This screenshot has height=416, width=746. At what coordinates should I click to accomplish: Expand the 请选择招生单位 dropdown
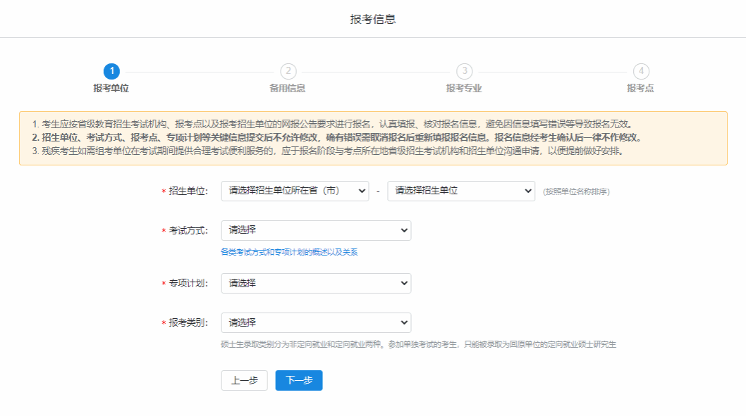[461, 191]
